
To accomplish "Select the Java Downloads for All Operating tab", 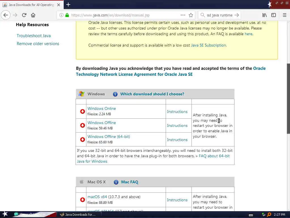I will point(31,5).
